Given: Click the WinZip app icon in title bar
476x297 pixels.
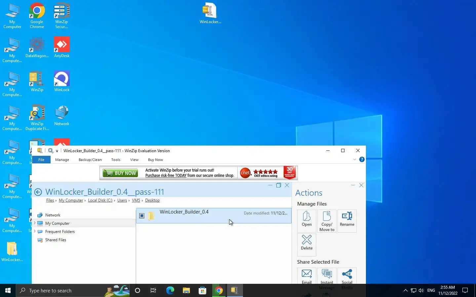Looking at the screenshot, I should (40, 151).
